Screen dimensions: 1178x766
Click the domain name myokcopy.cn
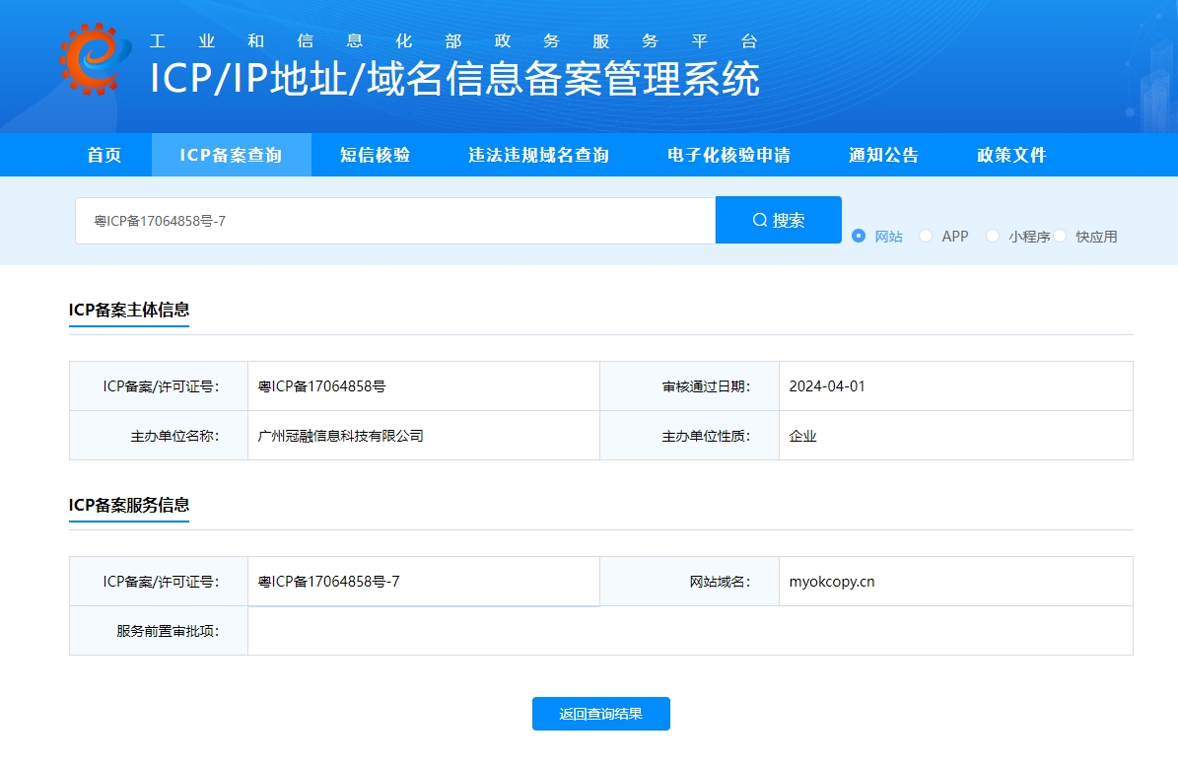[832, 581]
